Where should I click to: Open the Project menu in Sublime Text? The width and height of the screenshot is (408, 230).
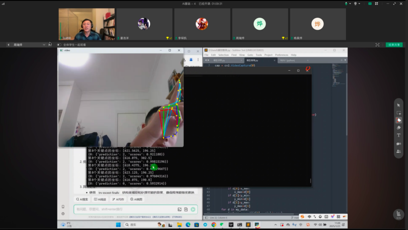pyautogui.click(x=268, y=55)
